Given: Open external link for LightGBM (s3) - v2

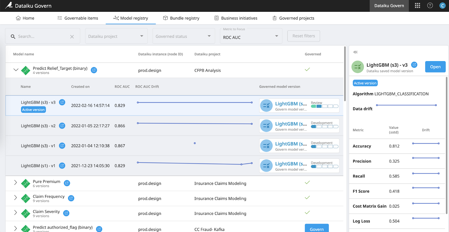Looking at the screenshot, I should tap(62, 126).
